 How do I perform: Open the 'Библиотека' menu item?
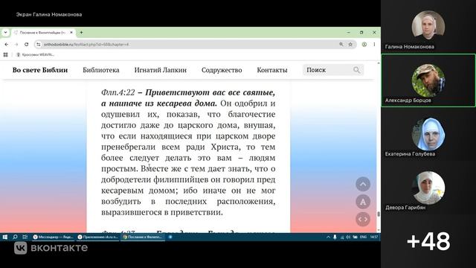coord(101,70)
